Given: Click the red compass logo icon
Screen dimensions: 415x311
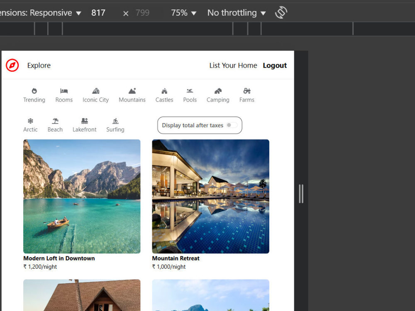Looking at the screenshot, I should (x=12, y=66).
